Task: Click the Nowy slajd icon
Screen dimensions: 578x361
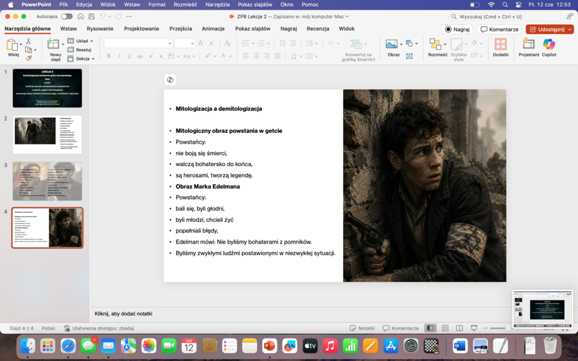Action: click(x=53, y=44)
